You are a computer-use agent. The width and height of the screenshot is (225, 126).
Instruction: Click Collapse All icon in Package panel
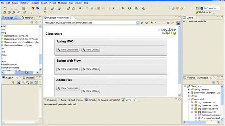click(x=32, y=22)
